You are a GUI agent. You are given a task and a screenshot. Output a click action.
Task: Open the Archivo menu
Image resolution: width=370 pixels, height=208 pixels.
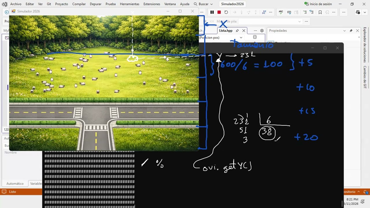tap(16, 4)
